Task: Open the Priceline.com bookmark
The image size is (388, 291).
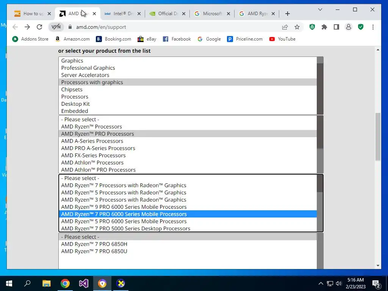Action: (245, 39)
